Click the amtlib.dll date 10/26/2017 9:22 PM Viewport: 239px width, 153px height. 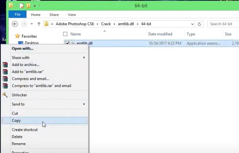point(165,43)
